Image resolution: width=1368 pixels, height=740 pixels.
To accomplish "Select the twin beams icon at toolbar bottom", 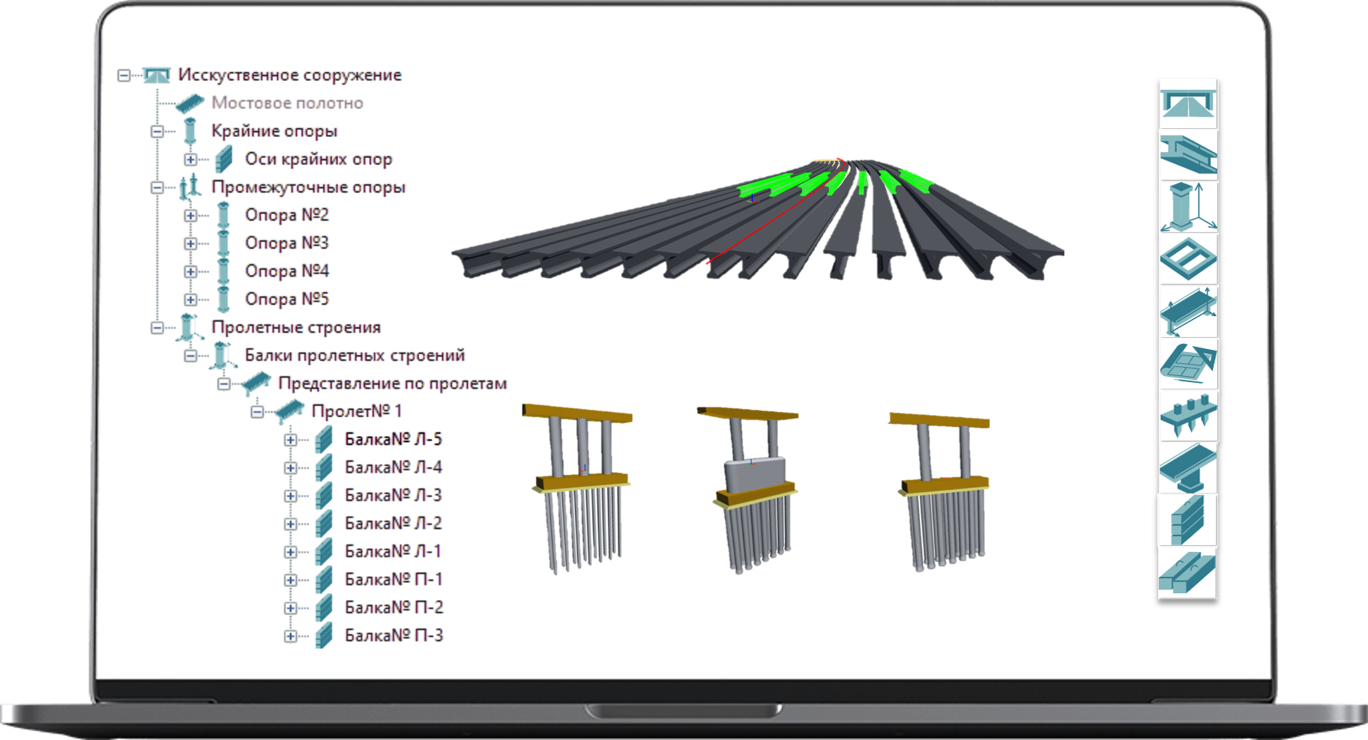I will (1187, 572).
